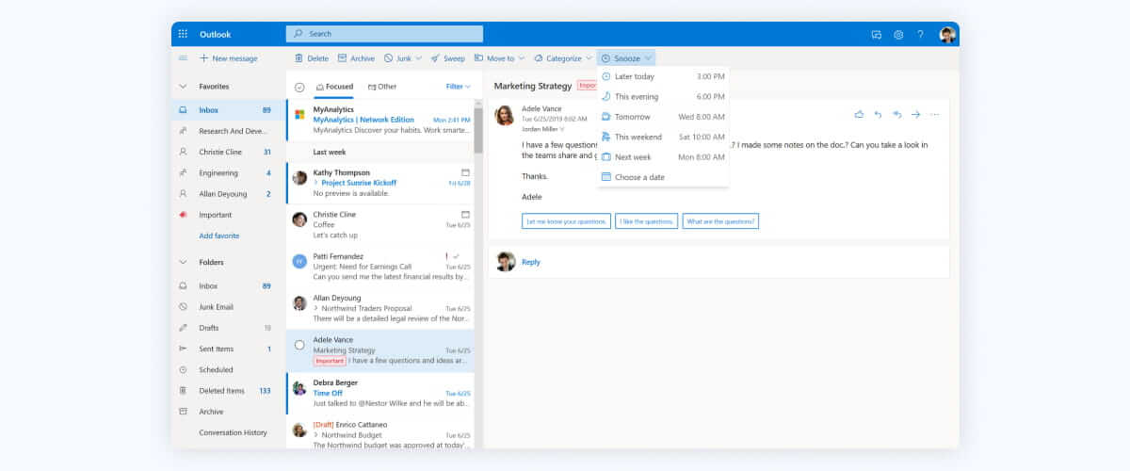Click the Archive box icon in Folders
1130x471 pixels.
click(183, 412)
